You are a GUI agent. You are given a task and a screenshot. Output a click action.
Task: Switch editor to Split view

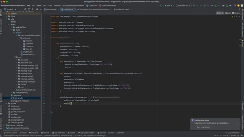(228, 13)
